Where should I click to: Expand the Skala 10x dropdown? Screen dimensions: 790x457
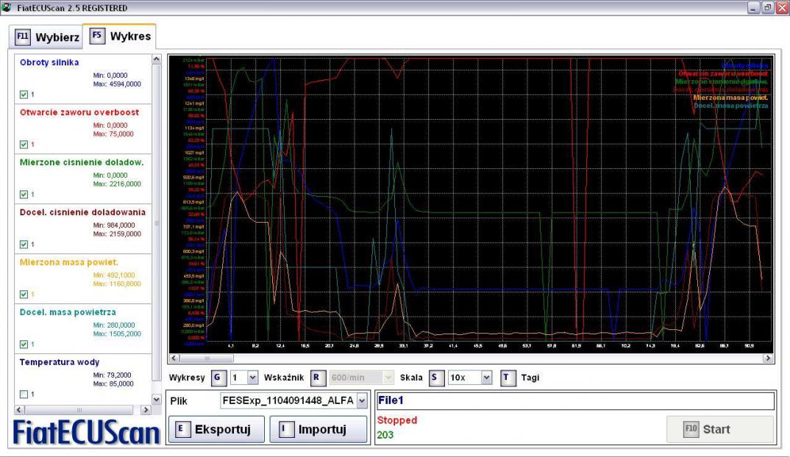pyautogui.click(x=485, y=378)
